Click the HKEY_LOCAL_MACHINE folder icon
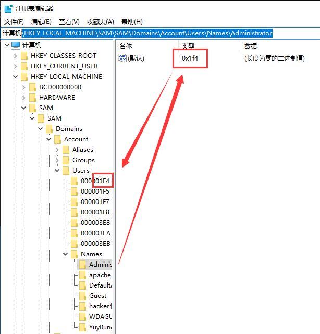This screenshot has height=334, width=320. coord(24,77)
